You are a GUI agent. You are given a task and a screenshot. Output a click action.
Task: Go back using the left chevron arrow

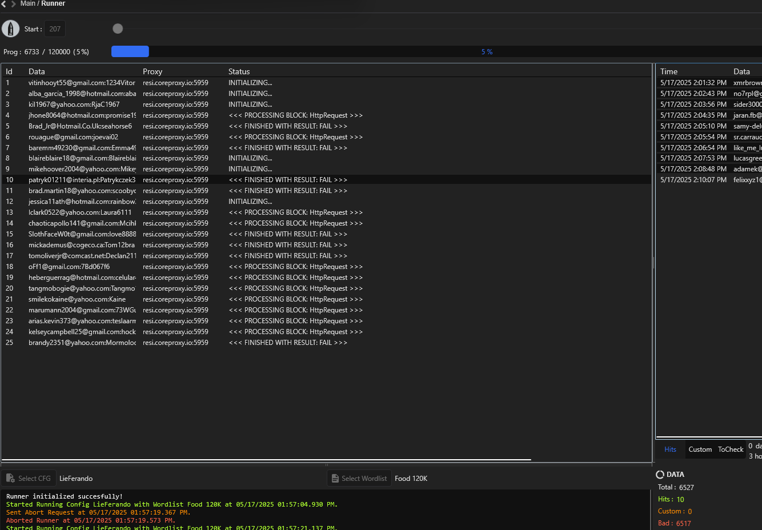(x=3, y=4)
